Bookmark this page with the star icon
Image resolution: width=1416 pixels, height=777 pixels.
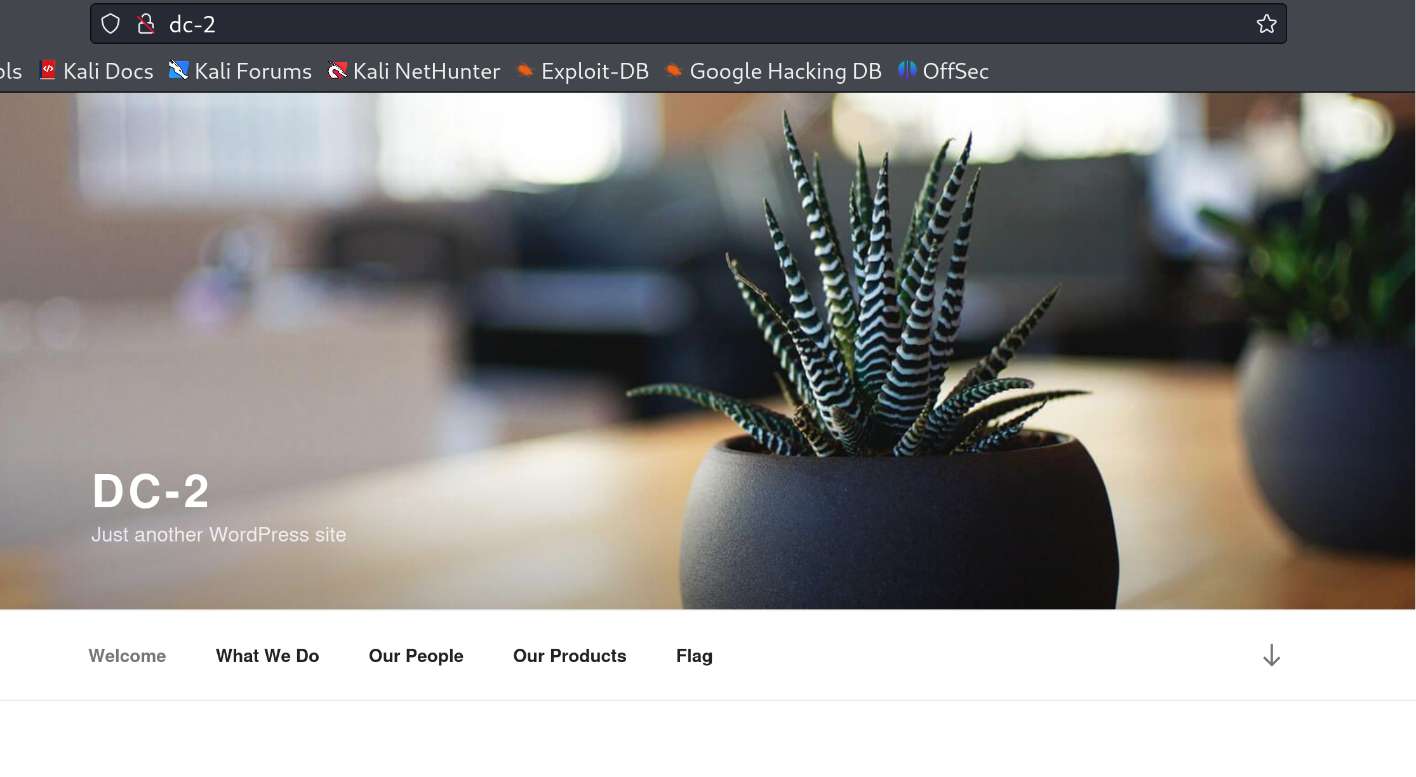click(1266, 24)
